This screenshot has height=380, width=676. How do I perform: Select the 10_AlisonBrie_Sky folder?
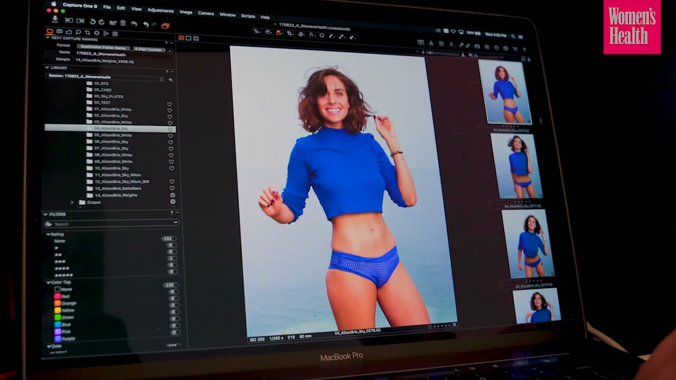[111, 168]
